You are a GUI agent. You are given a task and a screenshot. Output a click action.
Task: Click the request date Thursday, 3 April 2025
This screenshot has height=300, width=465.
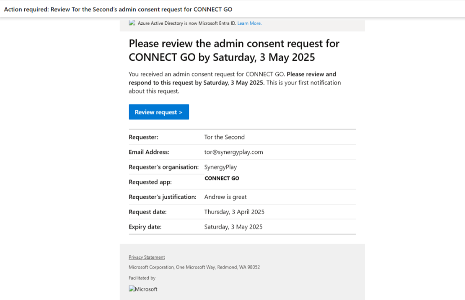[234, 212]
